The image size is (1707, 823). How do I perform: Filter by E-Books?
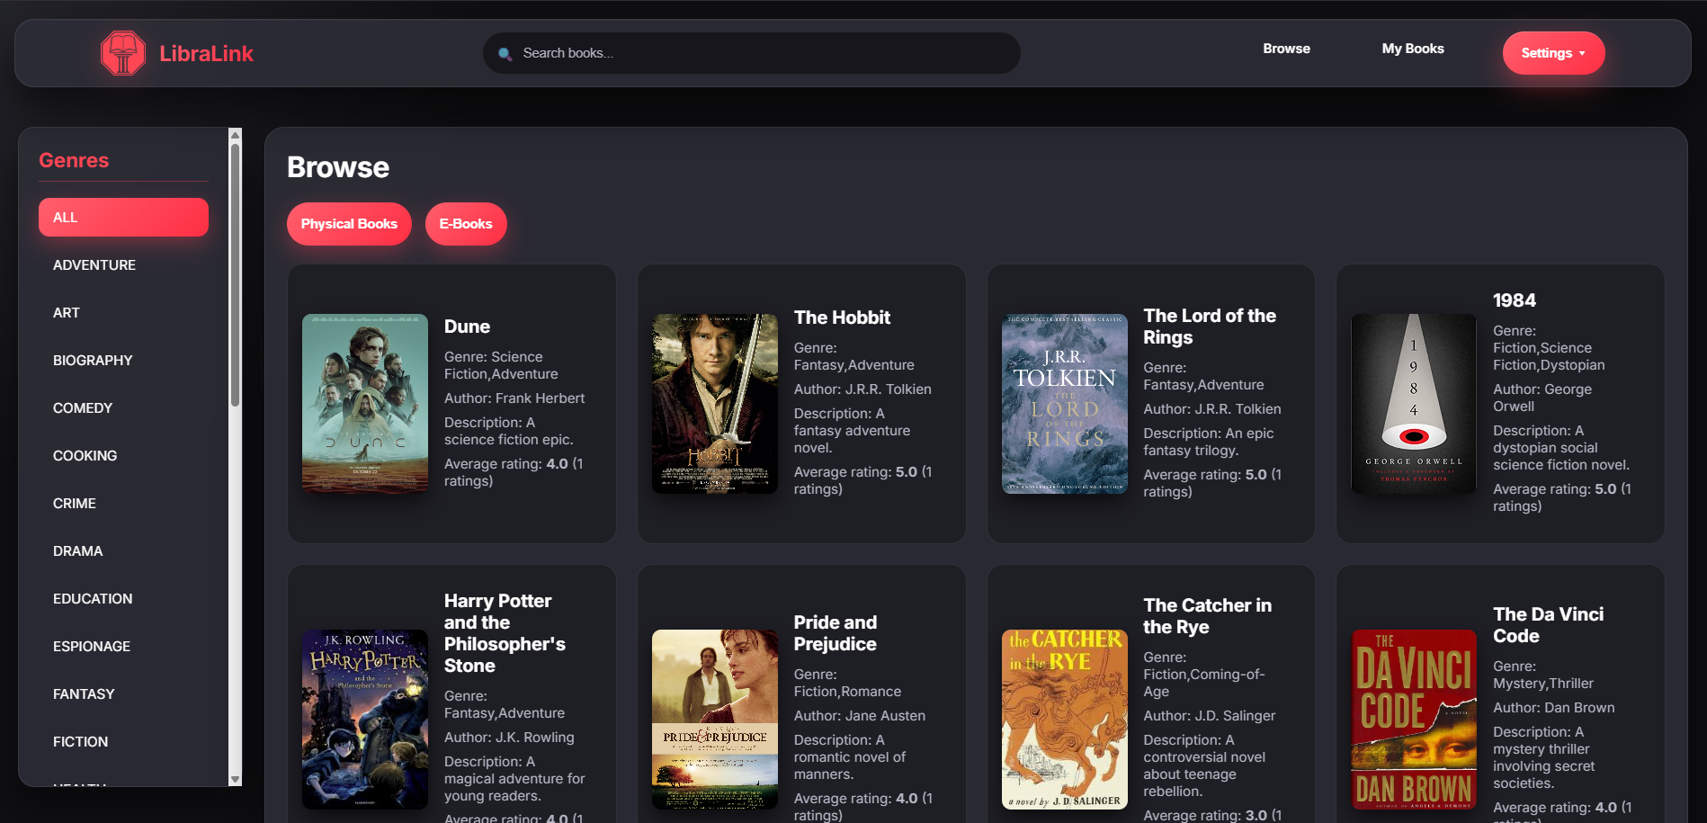click(x=466, y=224)
